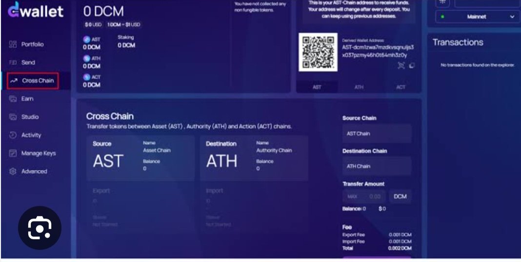Click the ACT token icon in balances
Screen dimensions: 521x262
[86, 77]
